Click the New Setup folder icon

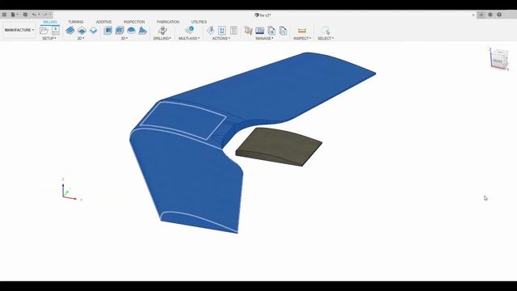click(44, 31)
